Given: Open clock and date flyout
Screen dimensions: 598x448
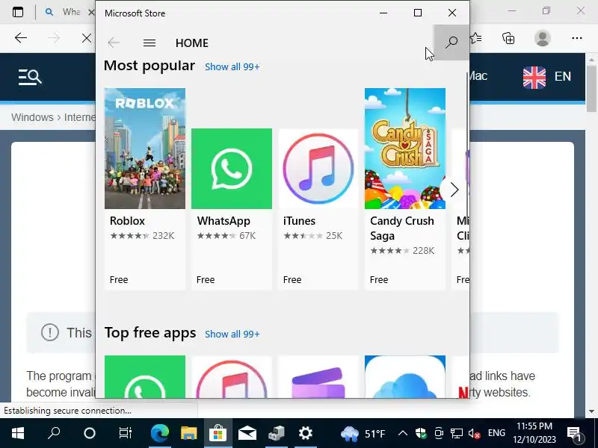Looking at the screenshot, I should pos(534,433).
